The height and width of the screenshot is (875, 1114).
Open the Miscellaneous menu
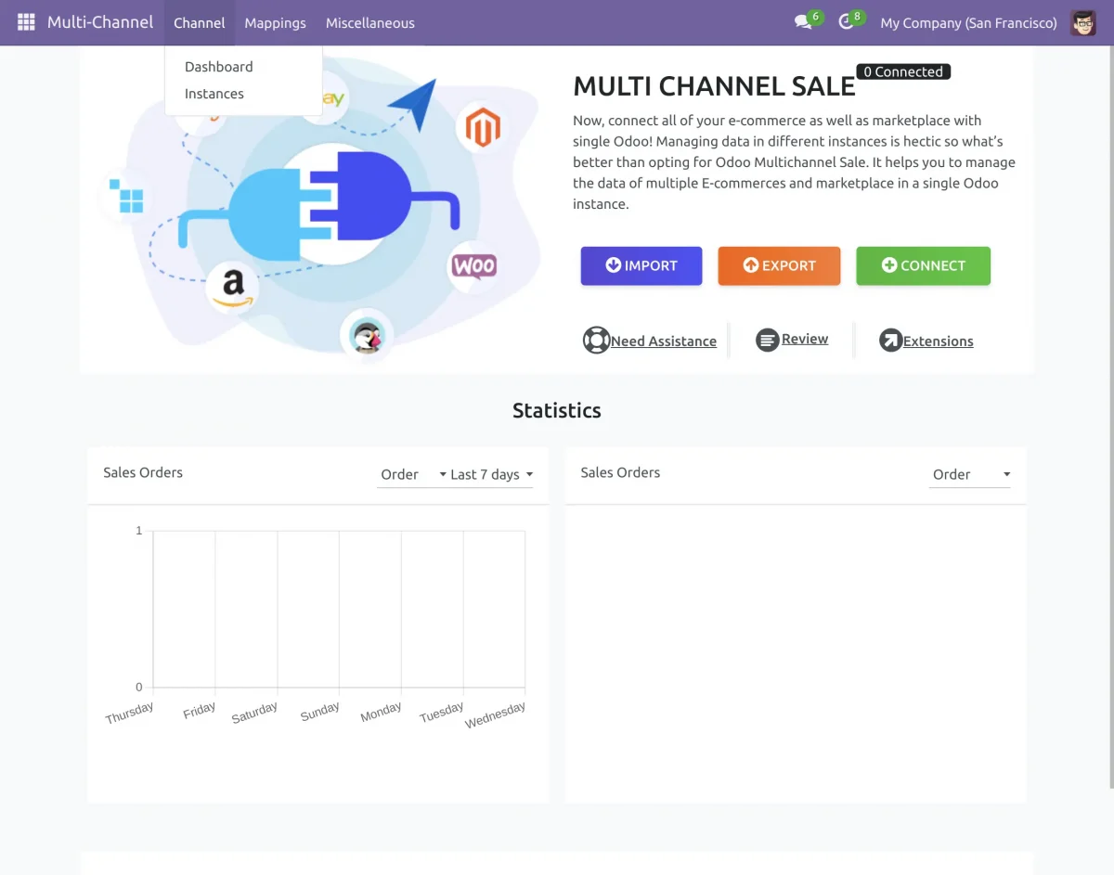point(369,22)
